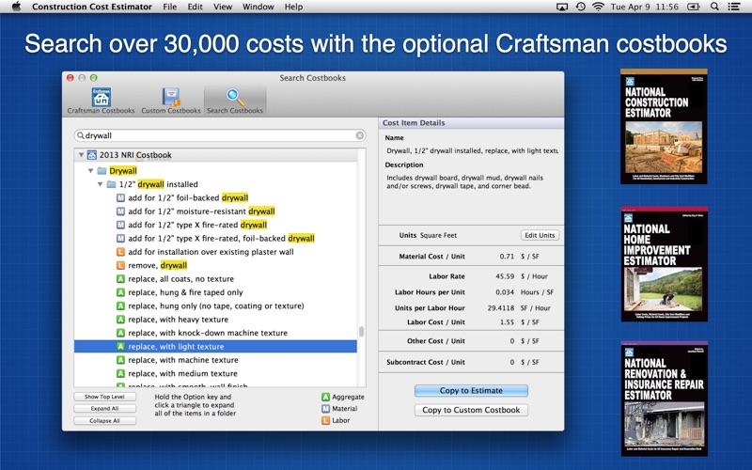Image resolution: width=752 pixels, height=470 pixels.
Task: Click the Copy to Estimate button
Action: [471, 391]
